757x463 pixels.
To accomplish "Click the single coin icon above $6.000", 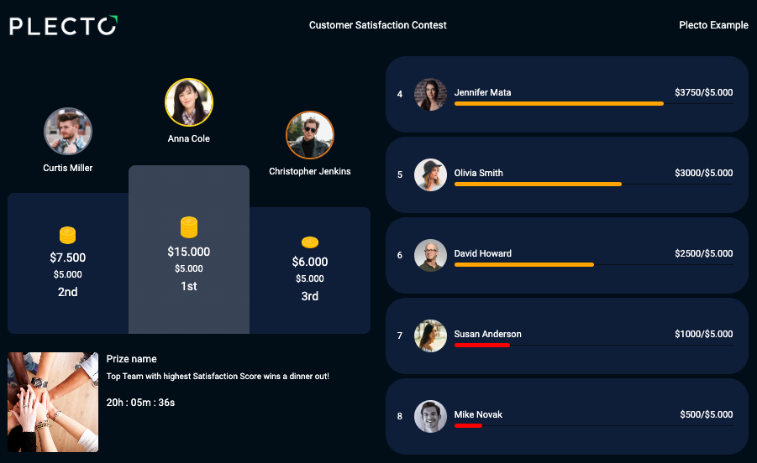I will [310, 242].
